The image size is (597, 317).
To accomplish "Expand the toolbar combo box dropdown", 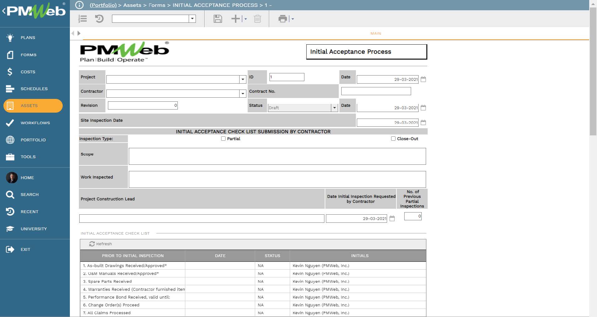I will (192, 19).
